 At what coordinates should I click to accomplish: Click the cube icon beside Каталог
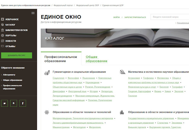click(3, 25)
